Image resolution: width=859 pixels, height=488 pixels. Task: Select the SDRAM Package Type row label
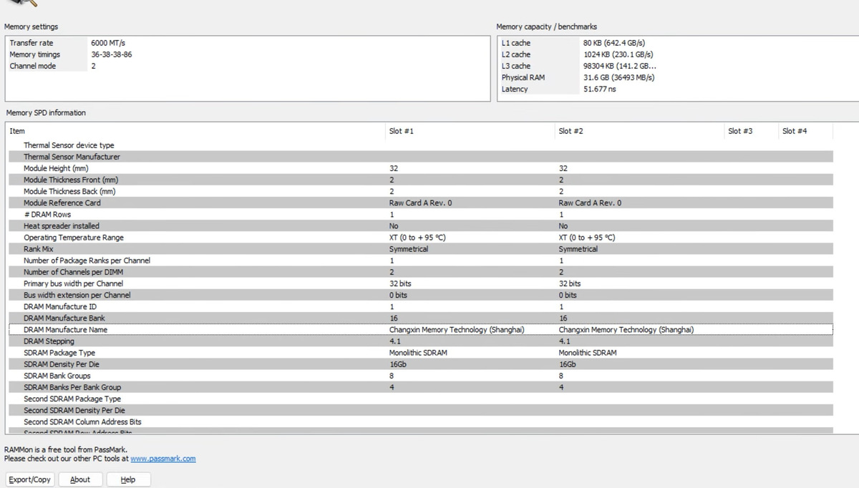[59, 353]
